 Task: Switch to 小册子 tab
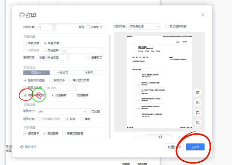(88, 73)
